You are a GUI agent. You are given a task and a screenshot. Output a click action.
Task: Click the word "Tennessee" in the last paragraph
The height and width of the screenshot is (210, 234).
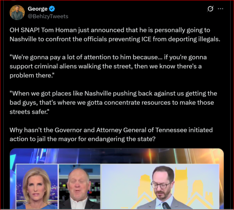coord(171,130)
